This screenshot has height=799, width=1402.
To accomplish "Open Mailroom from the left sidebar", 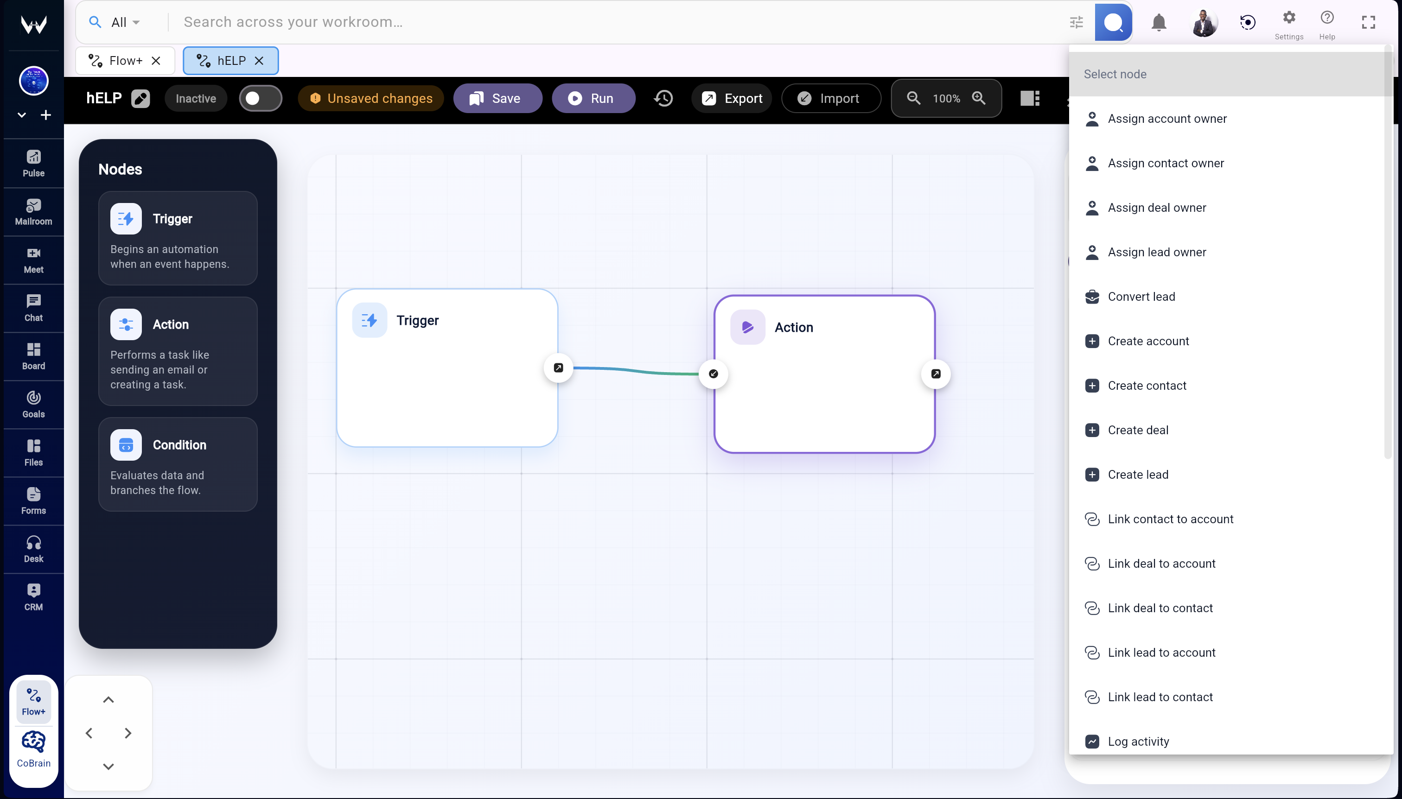I will click(x=33, y=211).
